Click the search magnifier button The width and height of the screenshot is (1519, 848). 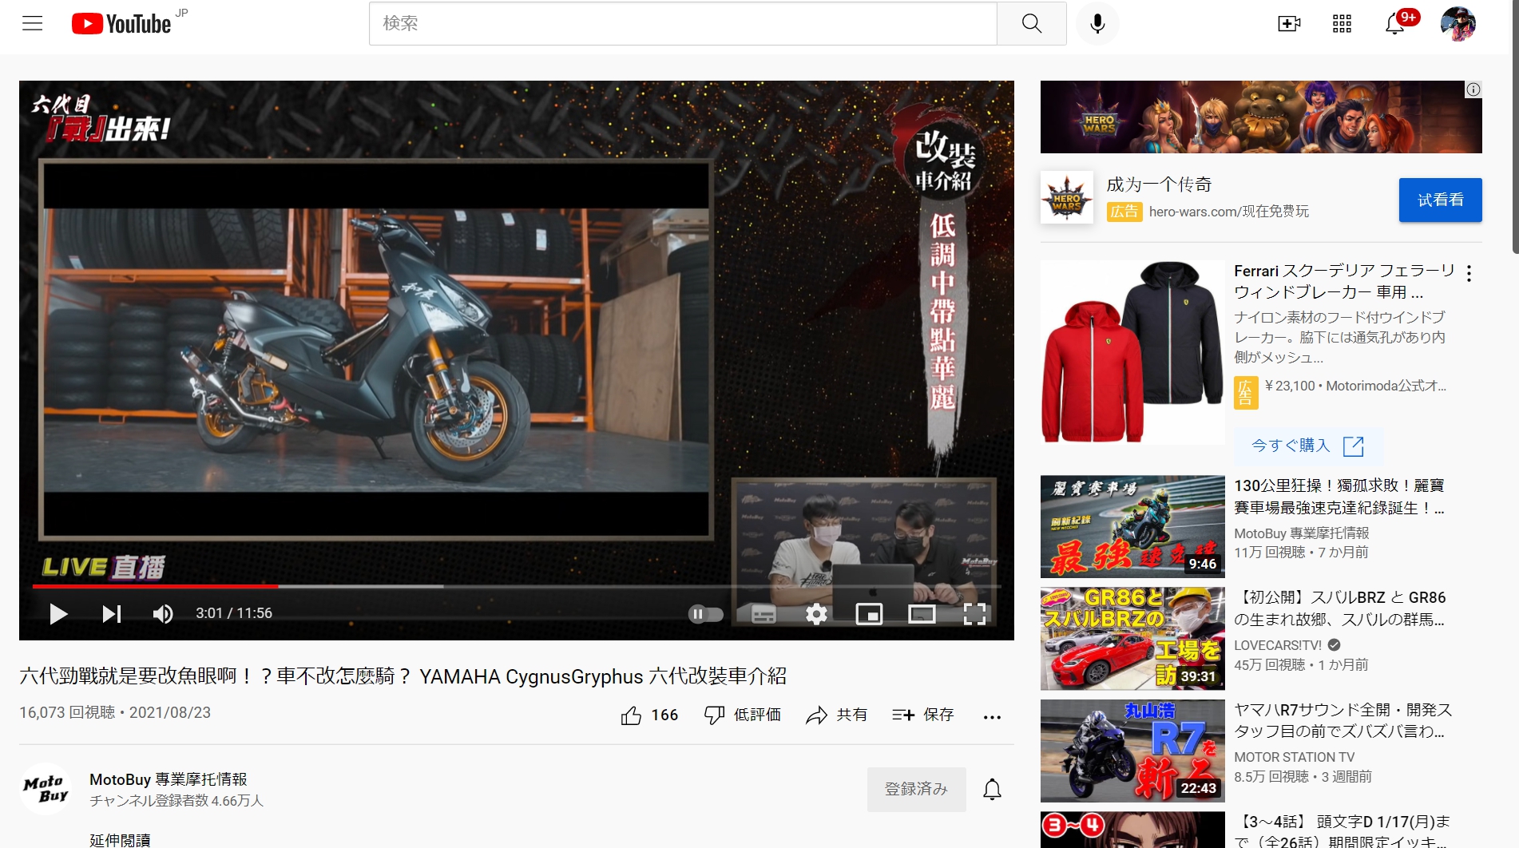tap(1031, 23)
